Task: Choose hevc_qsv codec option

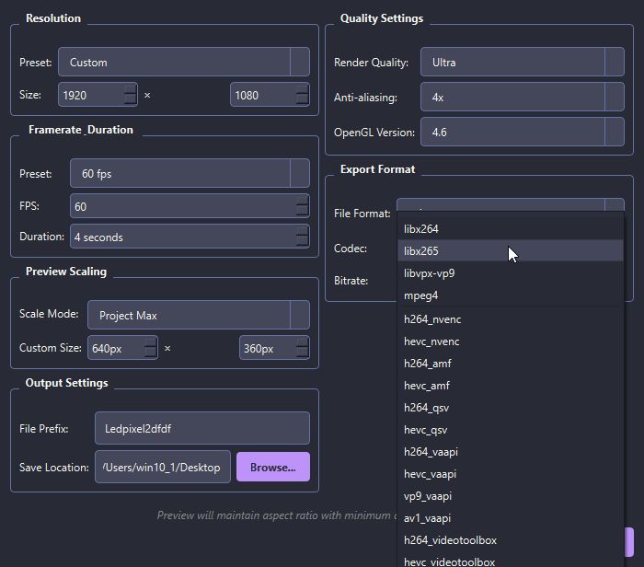Action: [511, 430]
